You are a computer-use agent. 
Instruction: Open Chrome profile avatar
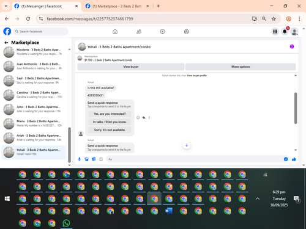pos(288,19)
